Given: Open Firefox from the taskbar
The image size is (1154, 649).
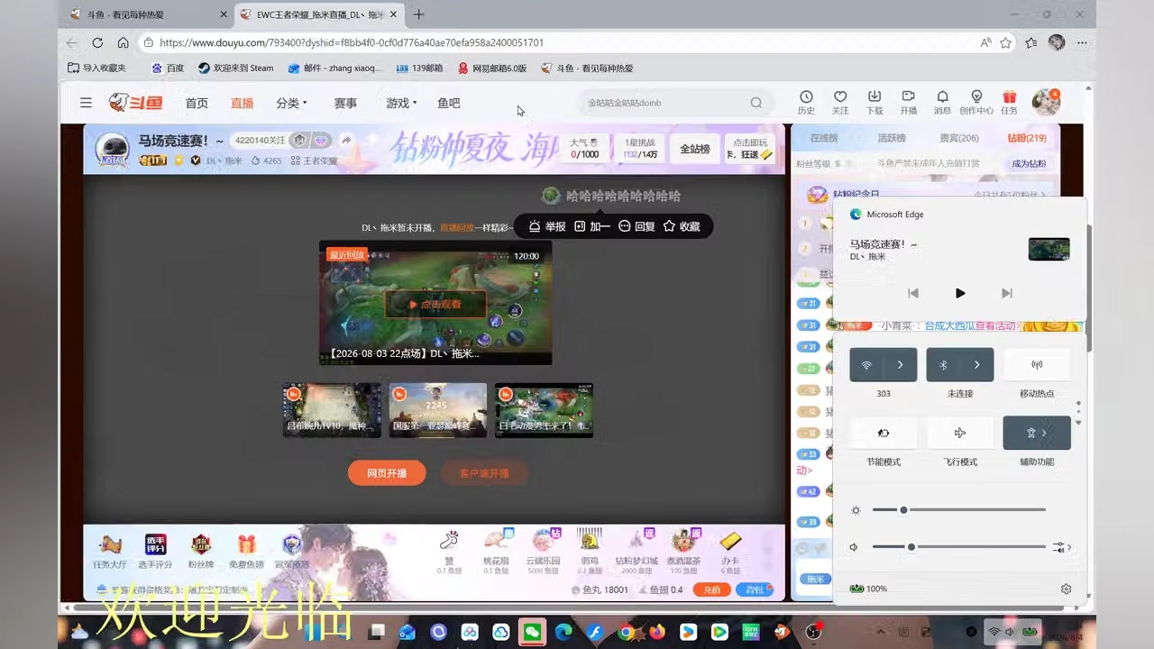Looking at the screenshot, I should coord(656,632).
